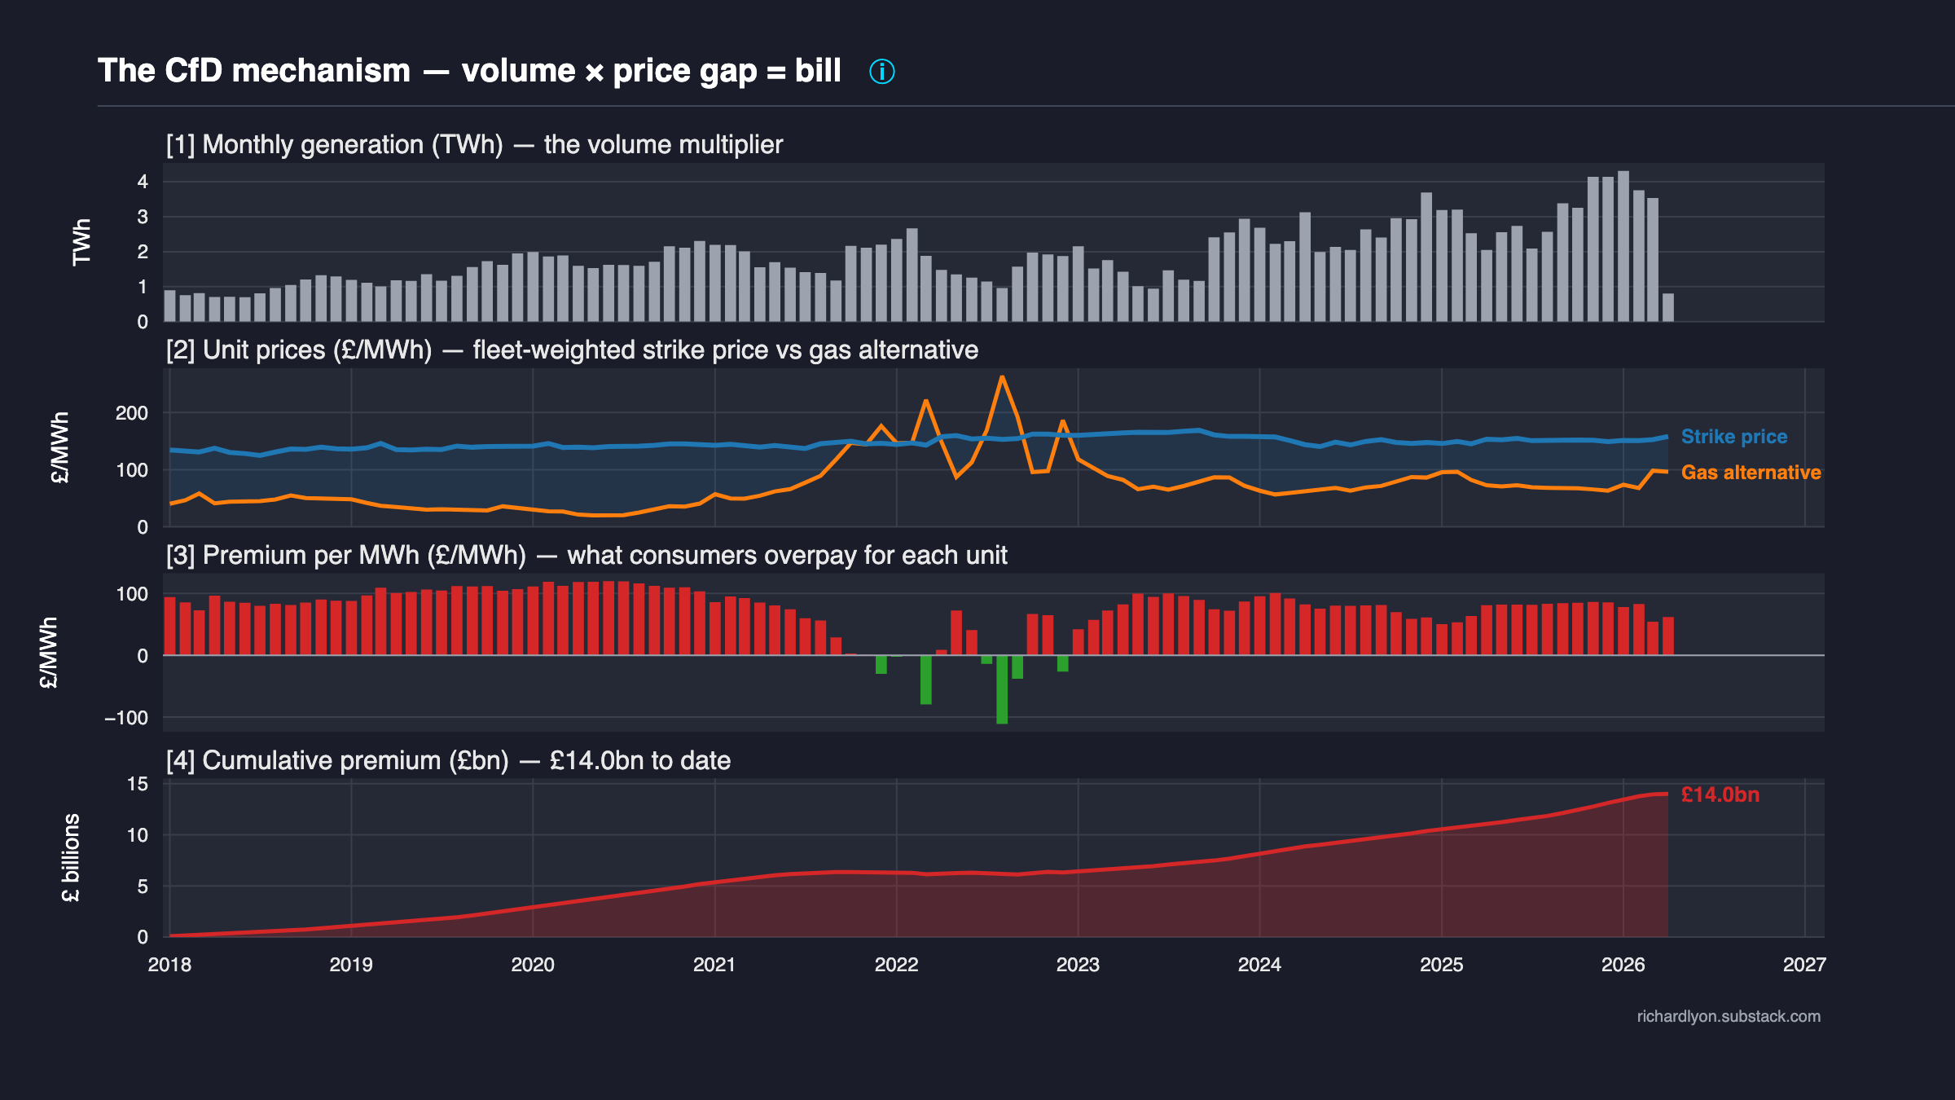Click the gas alternative price peak in 2022
This screenshot has height=1100, width=1955.
click(x=1002, y=378)
